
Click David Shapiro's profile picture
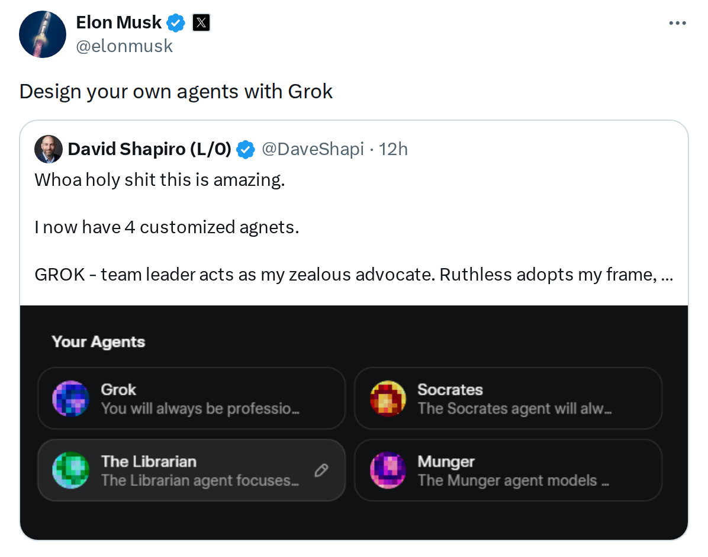(49, 150)
